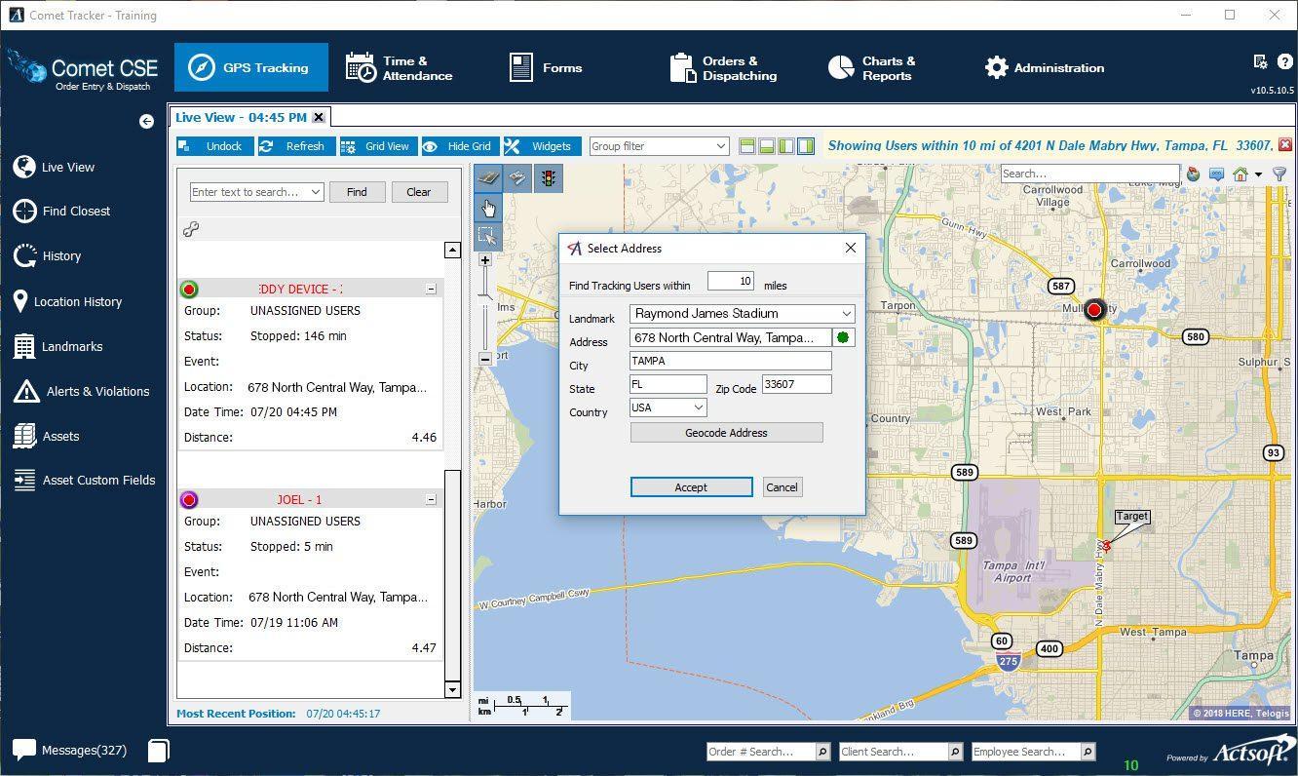Accept the selected address

691,487
